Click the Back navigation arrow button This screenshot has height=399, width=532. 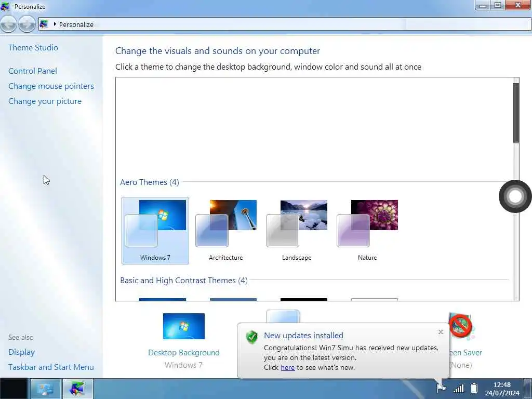(8, 24)
